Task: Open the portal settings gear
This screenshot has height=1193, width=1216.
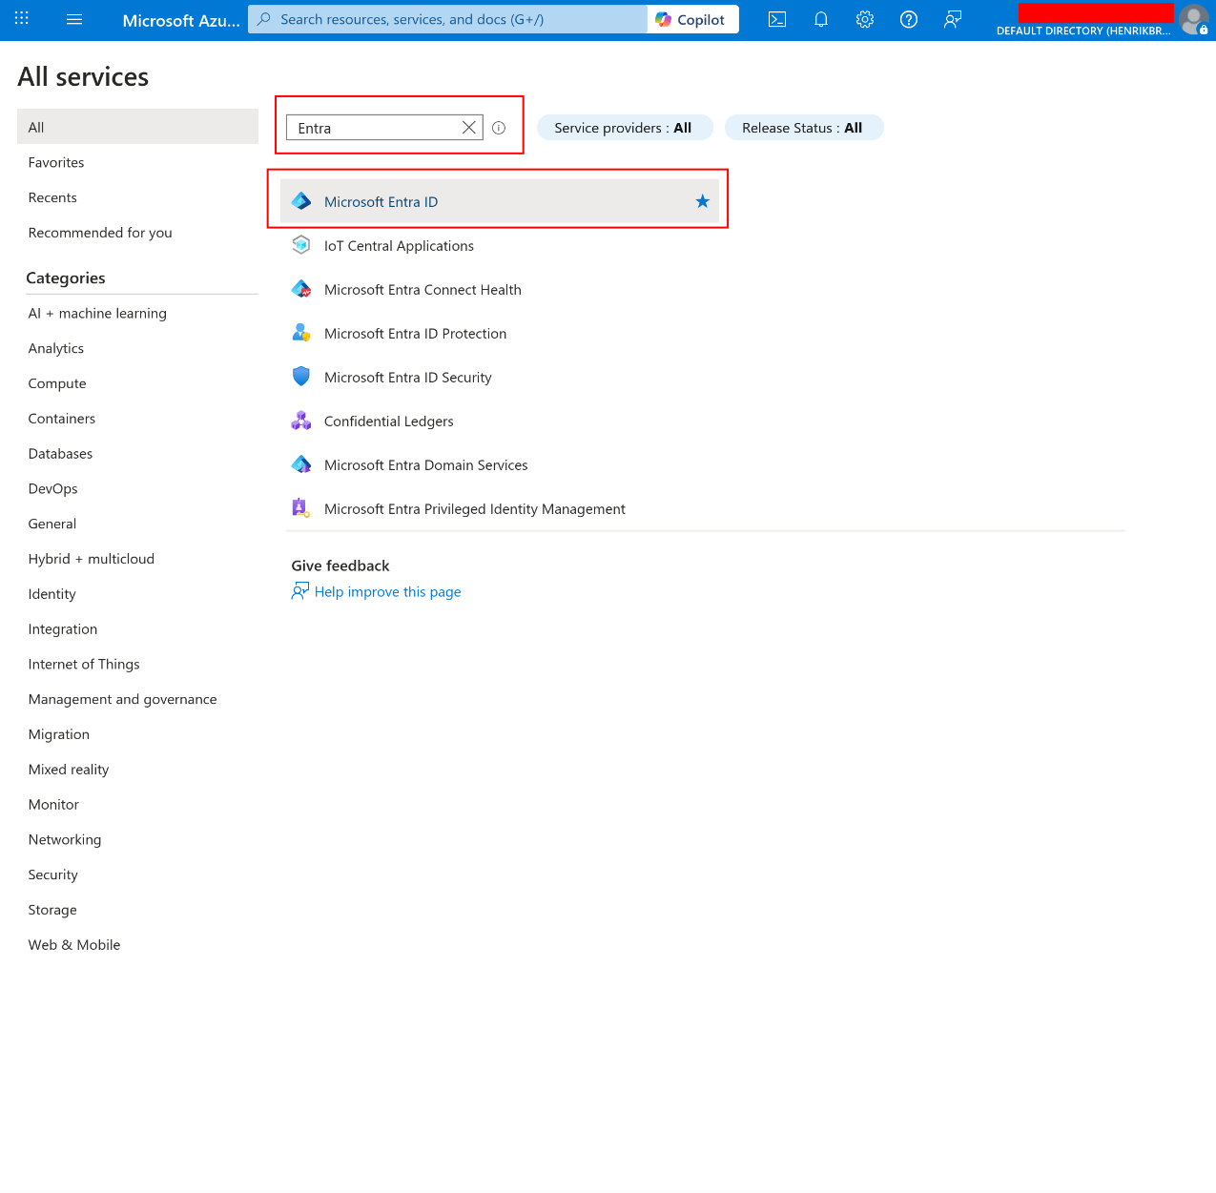Action: (864, 19)
